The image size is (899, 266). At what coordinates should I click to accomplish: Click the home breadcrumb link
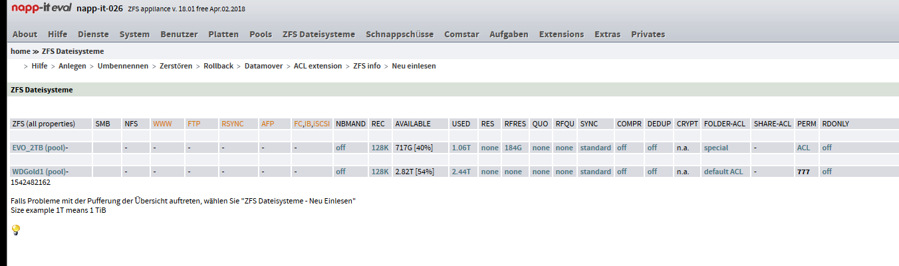click(20, 51)
